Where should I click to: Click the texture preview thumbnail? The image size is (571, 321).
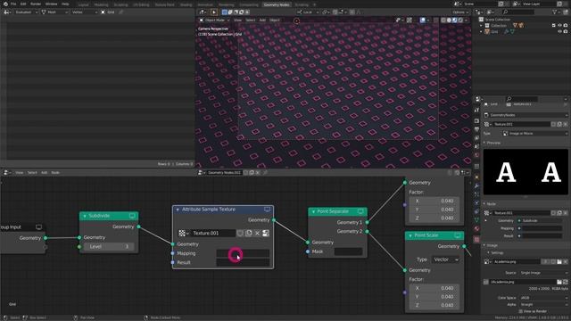point(525,172)
